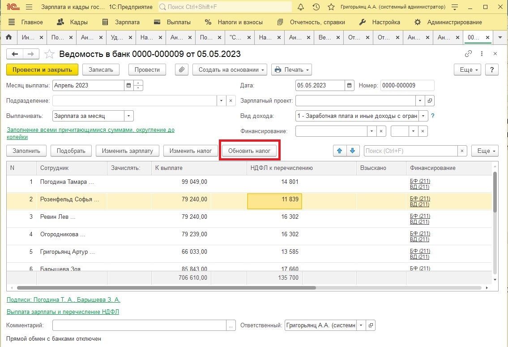This screenshot has width=508, height=347.
Task: Add document to favorites star
Action: [x=49, y=54]
